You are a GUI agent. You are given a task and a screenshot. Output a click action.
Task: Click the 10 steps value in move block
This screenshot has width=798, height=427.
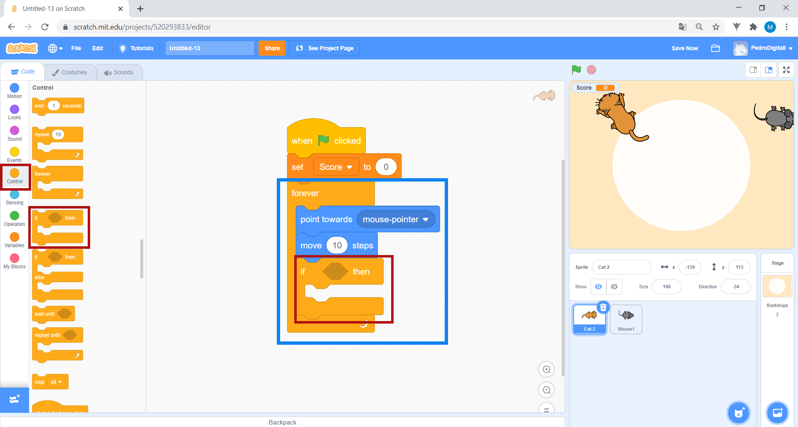tap(337, 245)
